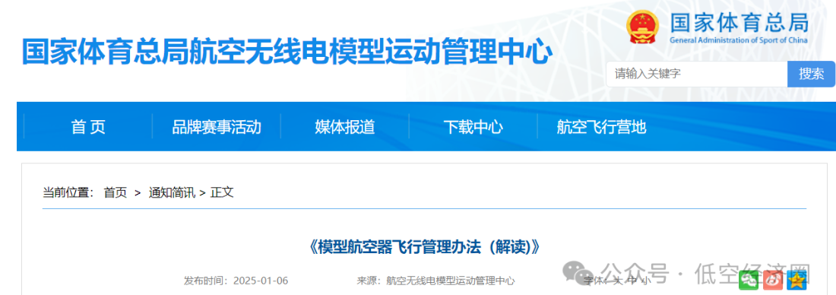Screen dimensions: 836x295
Task: Select 媒体报道 in the navigation bar
Action: pyautogui.click(x=345, y=127)
